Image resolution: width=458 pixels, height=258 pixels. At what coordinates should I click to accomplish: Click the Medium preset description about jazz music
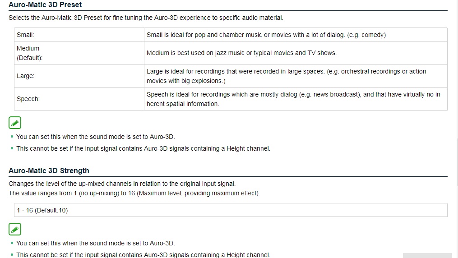[x=241, y=53]
